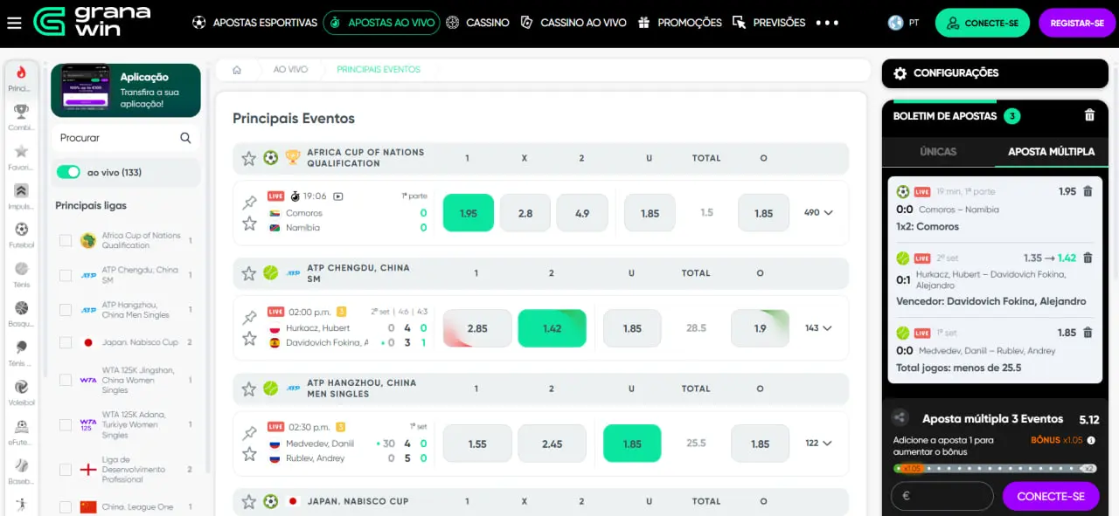The image size is (1119, 516).
Task: Expand the 143 markets for Hurkacz match
Action: tap(818, 328)
